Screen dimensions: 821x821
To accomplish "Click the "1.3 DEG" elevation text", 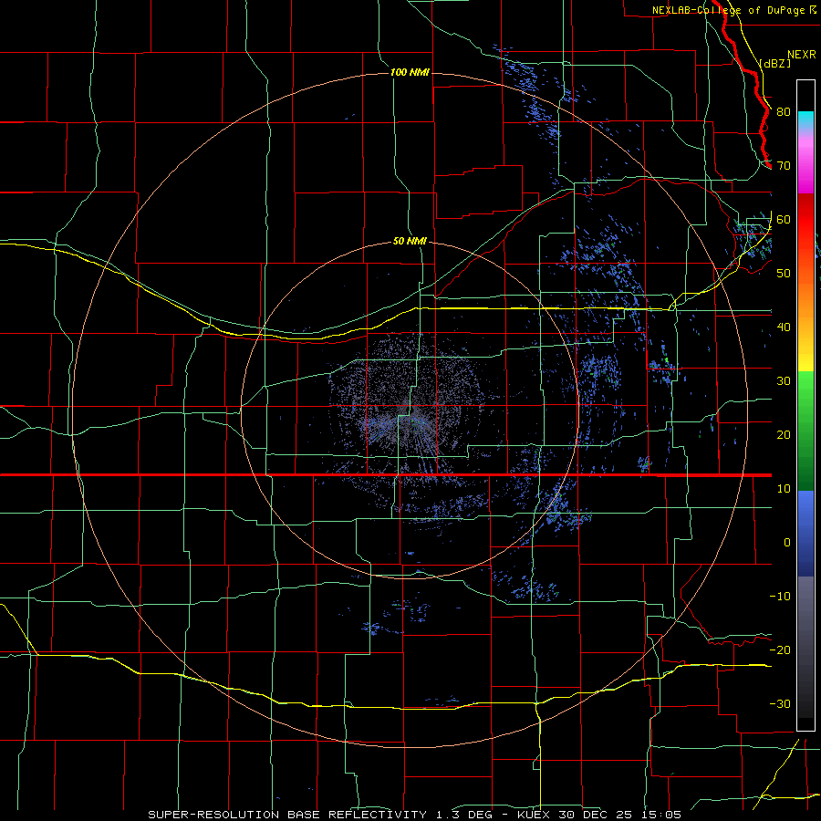I will click(464, 815).
